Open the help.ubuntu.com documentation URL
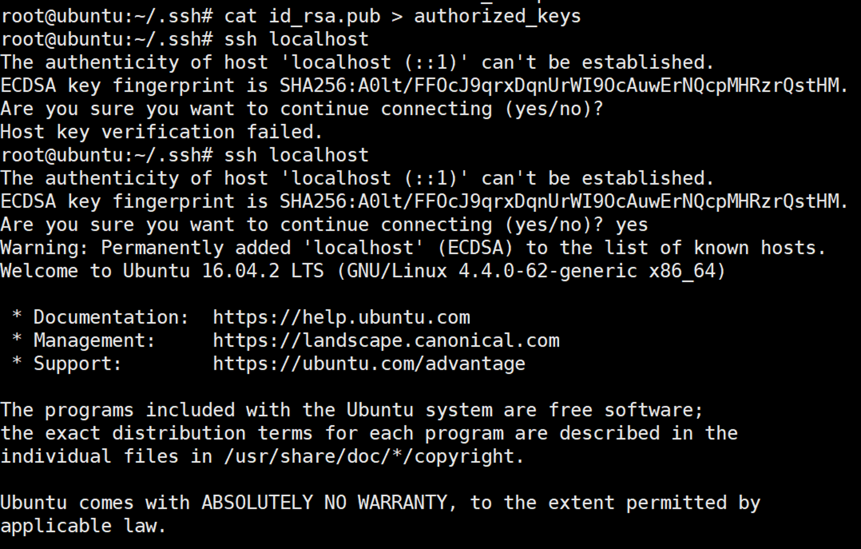The image size is (861, 549). tap(341, 318)
